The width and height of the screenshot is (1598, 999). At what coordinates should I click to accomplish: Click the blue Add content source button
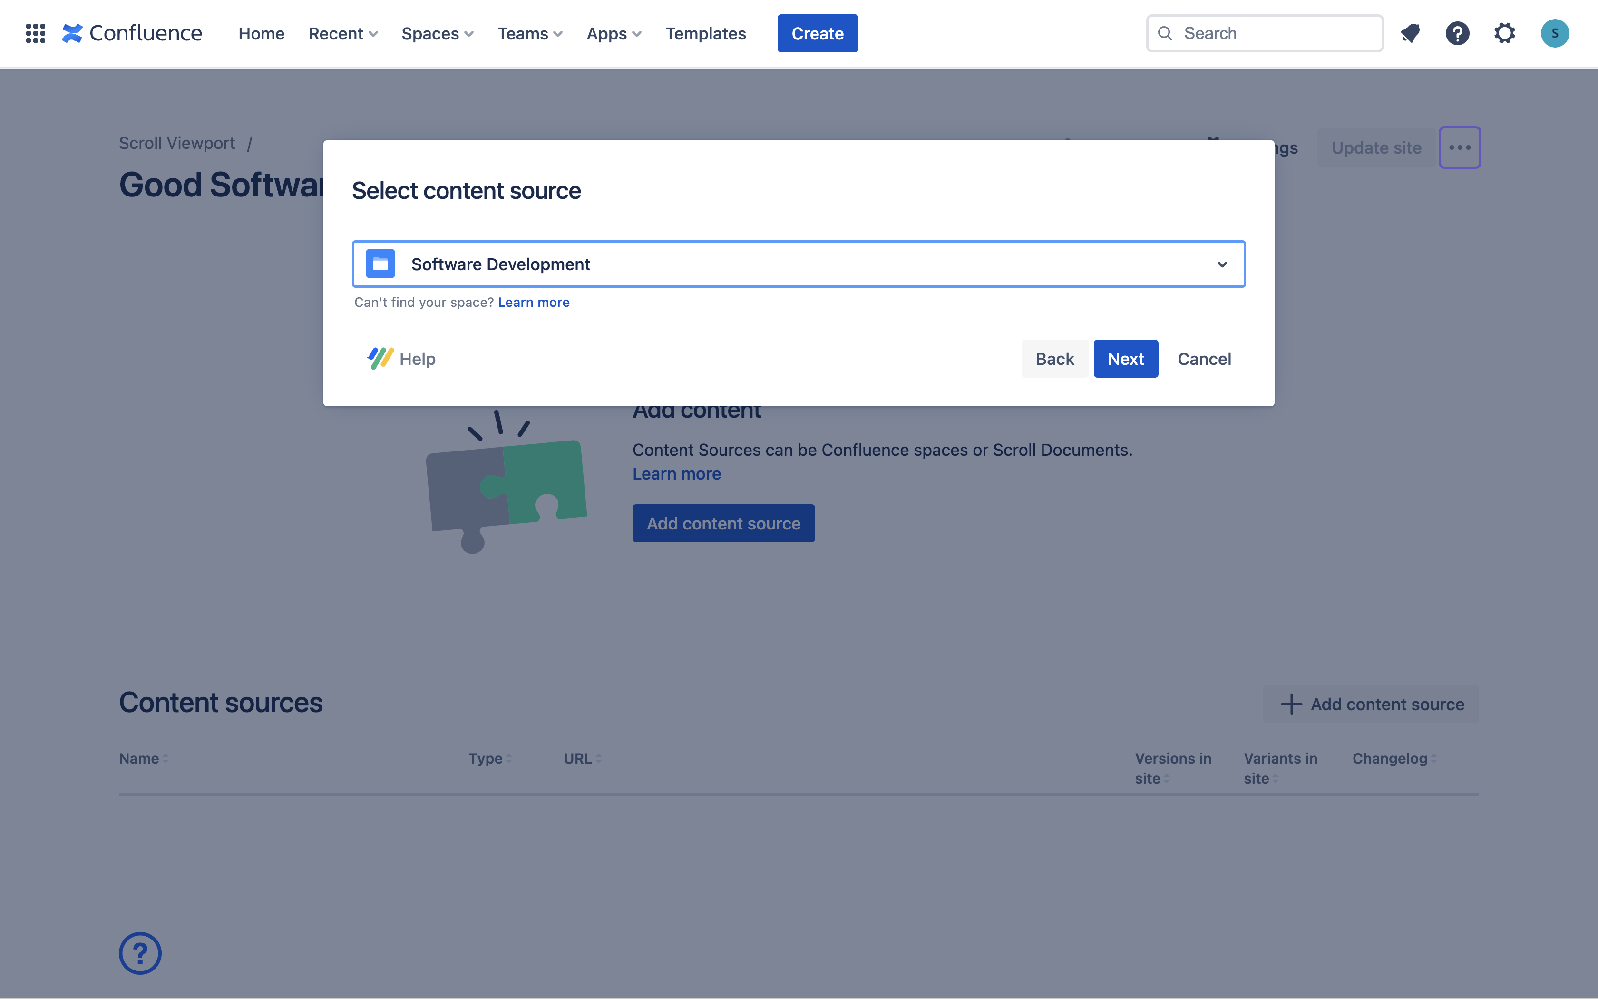[724, 523]
